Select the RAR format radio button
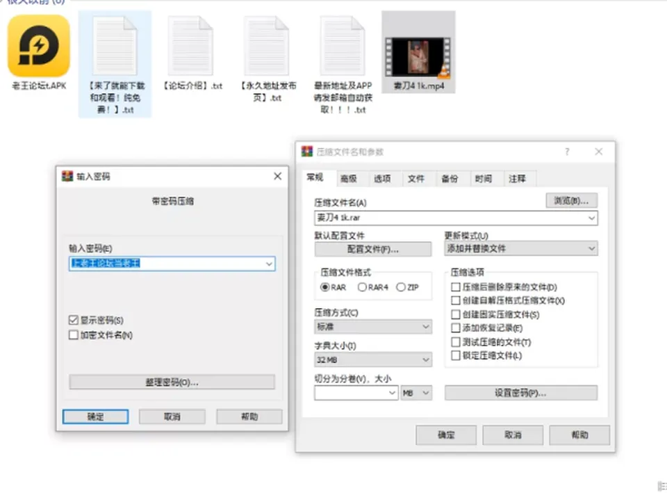The height and width of the screenshot is (493, 667). tap(325, 287)
